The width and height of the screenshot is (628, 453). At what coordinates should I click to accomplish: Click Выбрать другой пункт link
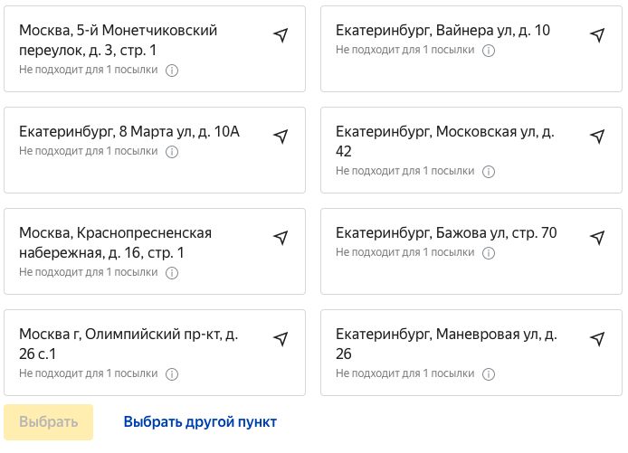click(x=200, y=422)
